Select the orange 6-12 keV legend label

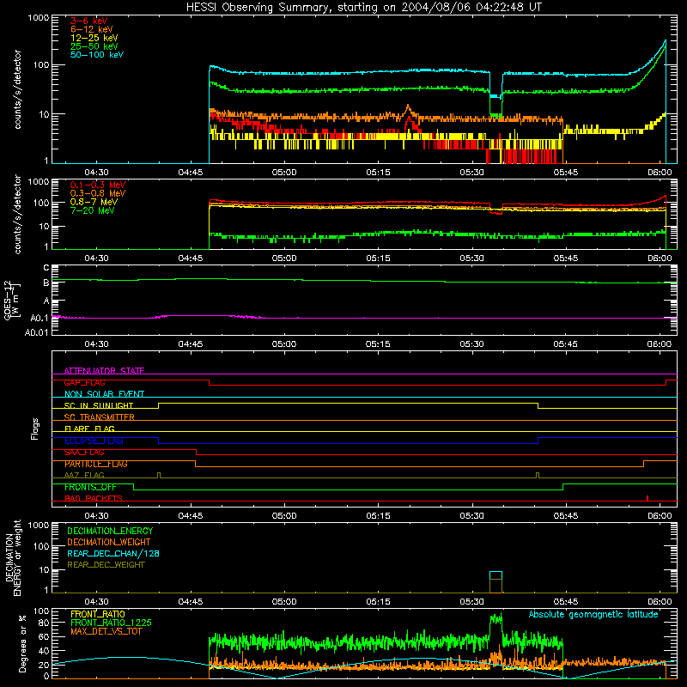(92, 29)
